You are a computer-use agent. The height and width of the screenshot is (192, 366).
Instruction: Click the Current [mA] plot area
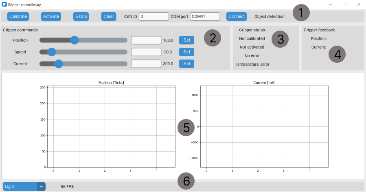(x=264, y=126)
